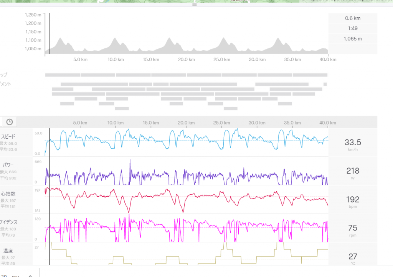Click the 最大 669 power stat

click(8, 172)
